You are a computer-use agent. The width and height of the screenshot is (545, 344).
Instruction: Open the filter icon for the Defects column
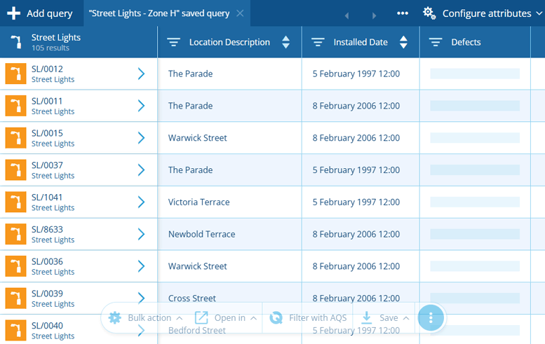[436, 42]
